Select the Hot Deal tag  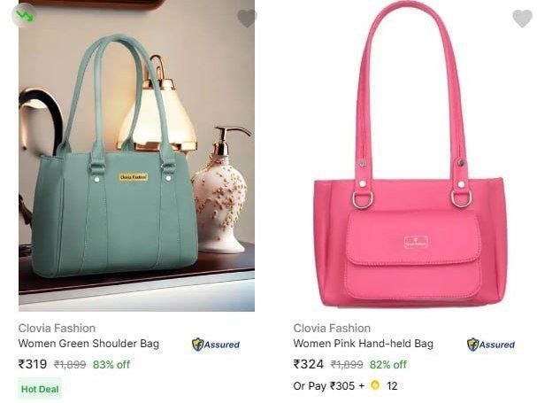[x=40, y=389]
